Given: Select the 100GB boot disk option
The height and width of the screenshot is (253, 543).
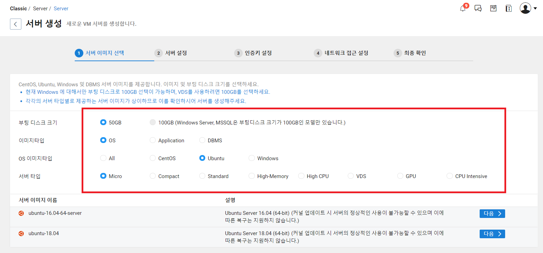Looking at the screenshot, I should (153, 122).
